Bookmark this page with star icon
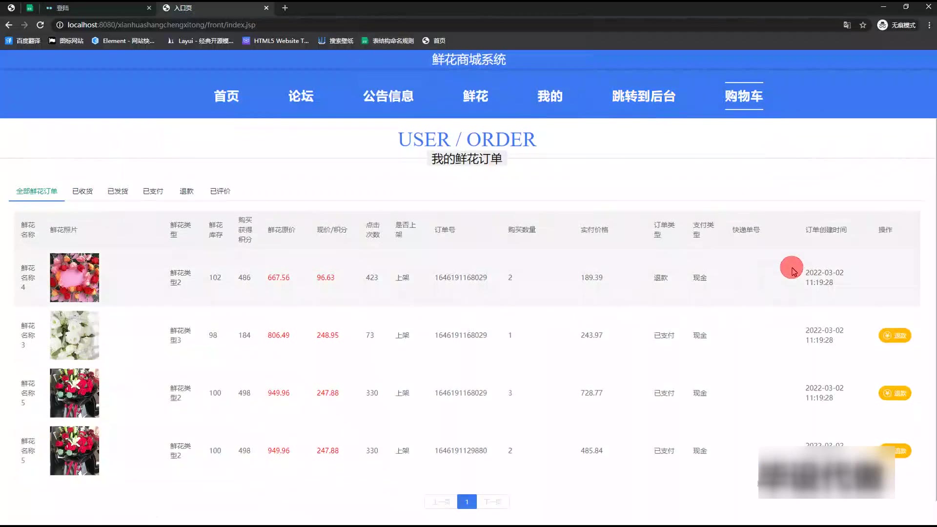Viewport: 937px width, 527px height. click(x=863, y=25)
